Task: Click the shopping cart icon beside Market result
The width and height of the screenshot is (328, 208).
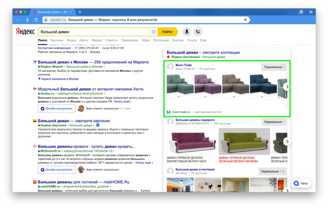Action: point(35,62)
